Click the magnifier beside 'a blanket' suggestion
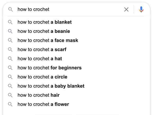Viewport: 154px width, 115px height. (x=10, y=22)
